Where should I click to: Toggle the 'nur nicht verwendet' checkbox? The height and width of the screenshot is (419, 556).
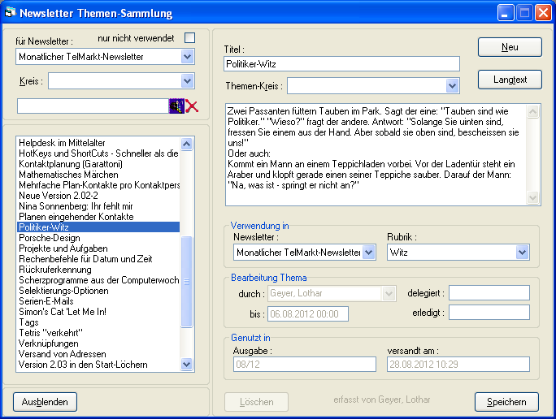(189, 38)
